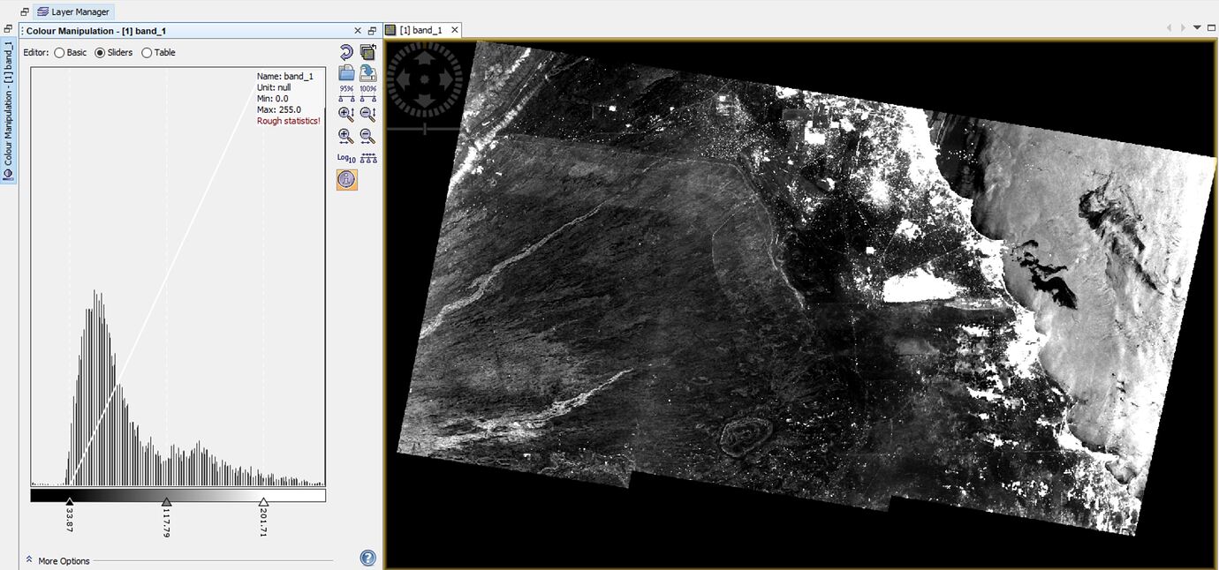1219x570 pixels.
Task: Zoom in histogram vertically
Action: tap(346, 114)
